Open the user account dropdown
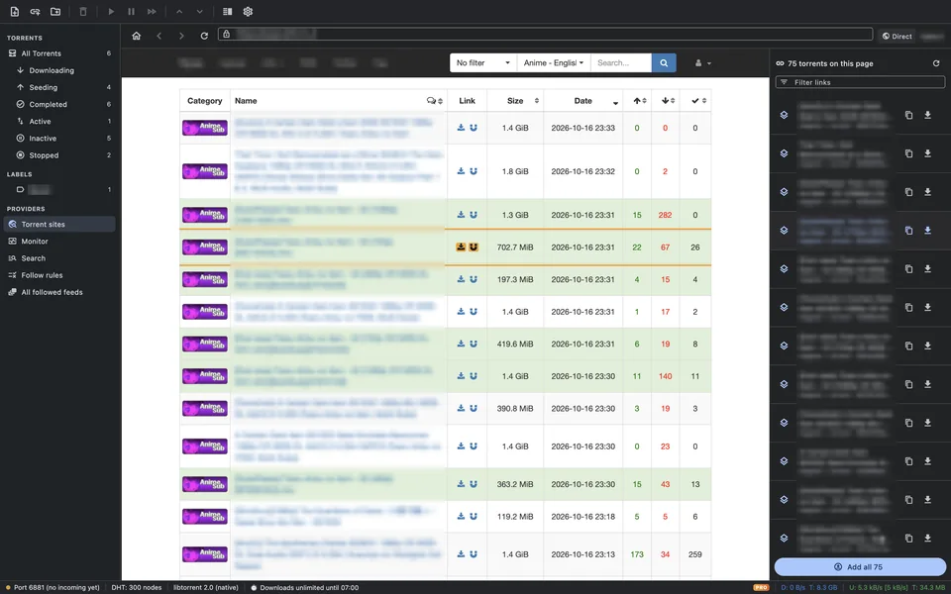This screenshot has height=594, width=951. click(703, 63)
